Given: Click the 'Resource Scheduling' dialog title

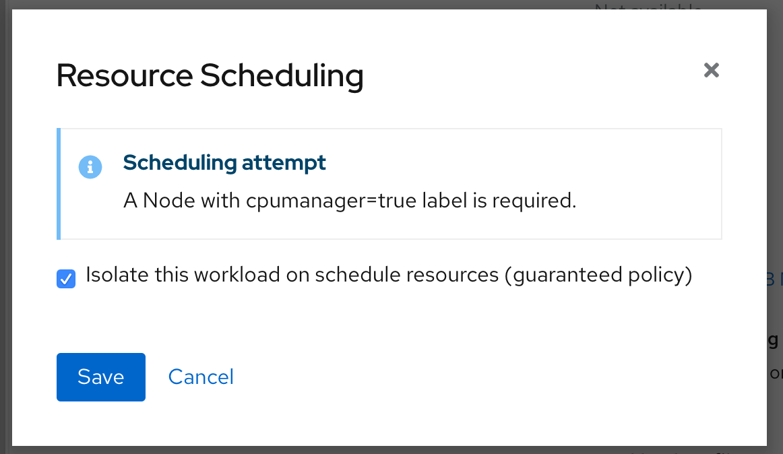Looking at the screenshot, I should coord(210,76).
